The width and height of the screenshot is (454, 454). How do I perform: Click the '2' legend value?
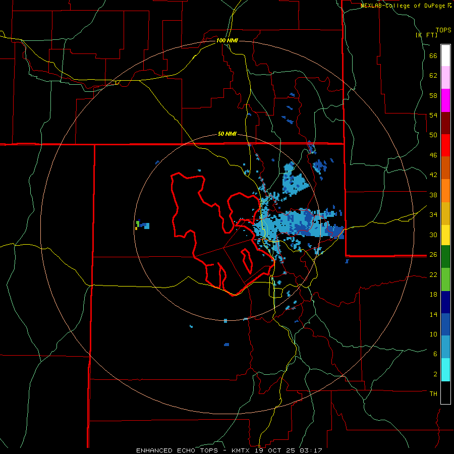click(x=435, y=374)
